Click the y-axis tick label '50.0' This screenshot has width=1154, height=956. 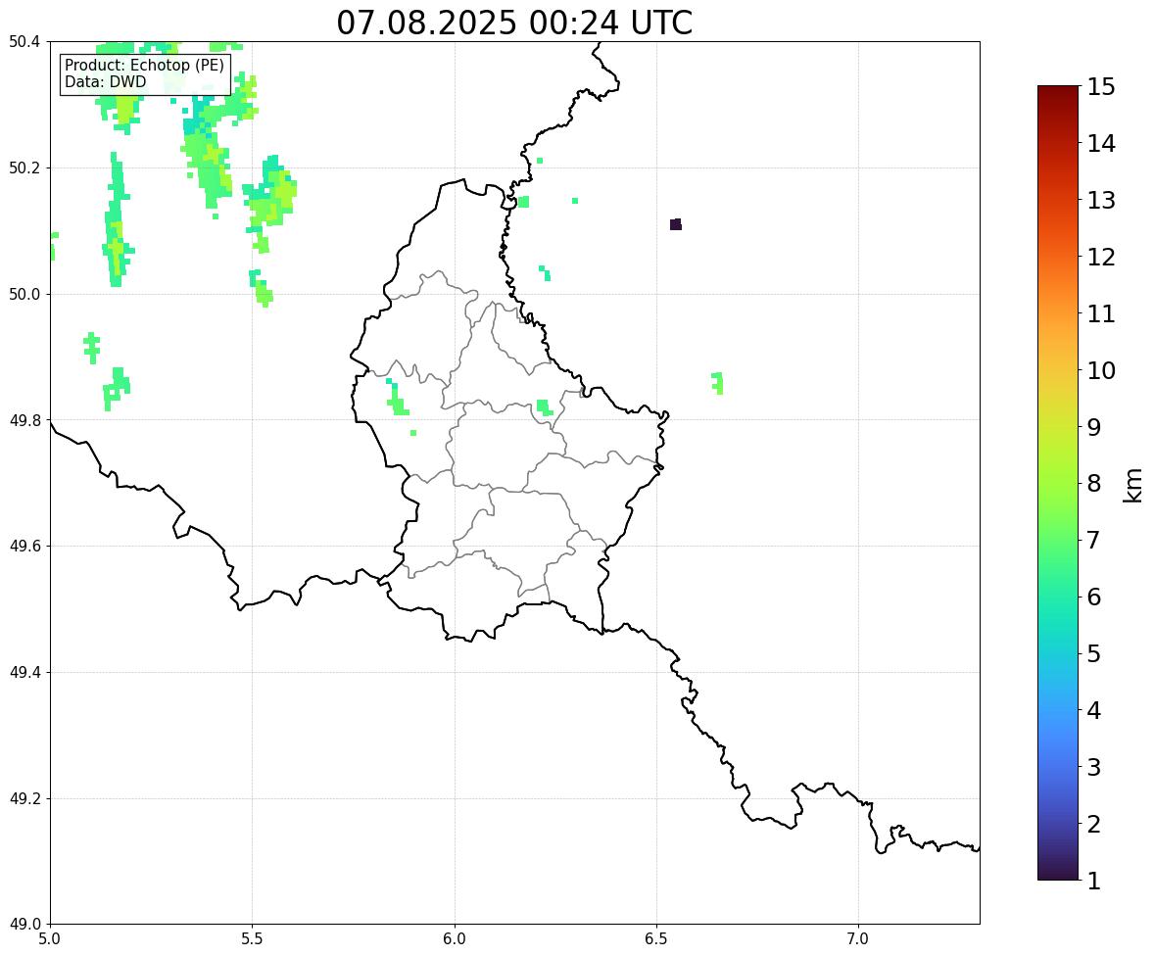24,295
